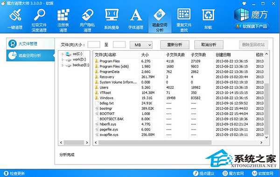The height and width of the screenshot is (177, 280).
Task: Click the Users folder icon
Action: [x=97, y=87]
